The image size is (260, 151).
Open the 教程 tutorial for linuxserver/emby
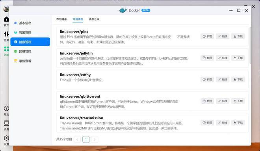[x=207, y=80]
